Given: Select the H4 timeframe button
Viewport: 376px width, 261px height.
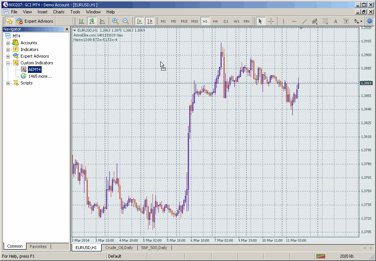Looking at the screenshot, I should [x=215, y=21].
